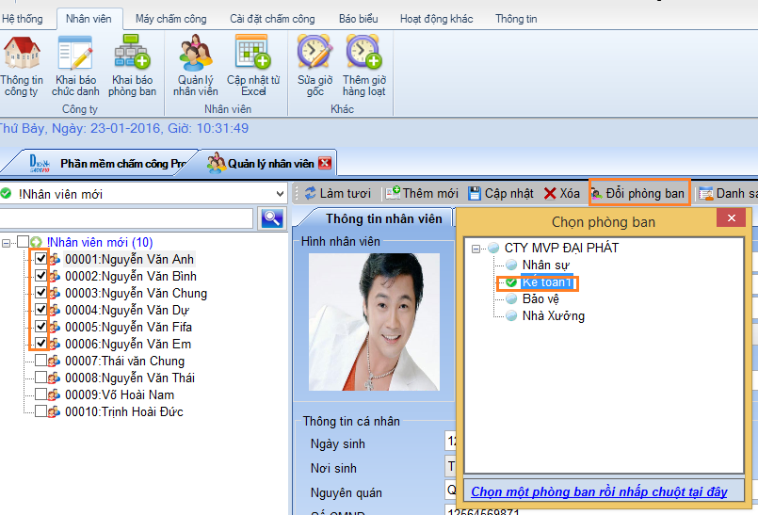Tick checkbox for 00009 Võ Hoài Nam
Screen dimensions: 758x515
click(41, 394)
